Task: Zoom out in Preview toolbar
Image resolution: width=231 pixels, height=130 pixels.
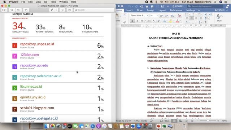Action: pyautogui.click(x=12, y=10)
